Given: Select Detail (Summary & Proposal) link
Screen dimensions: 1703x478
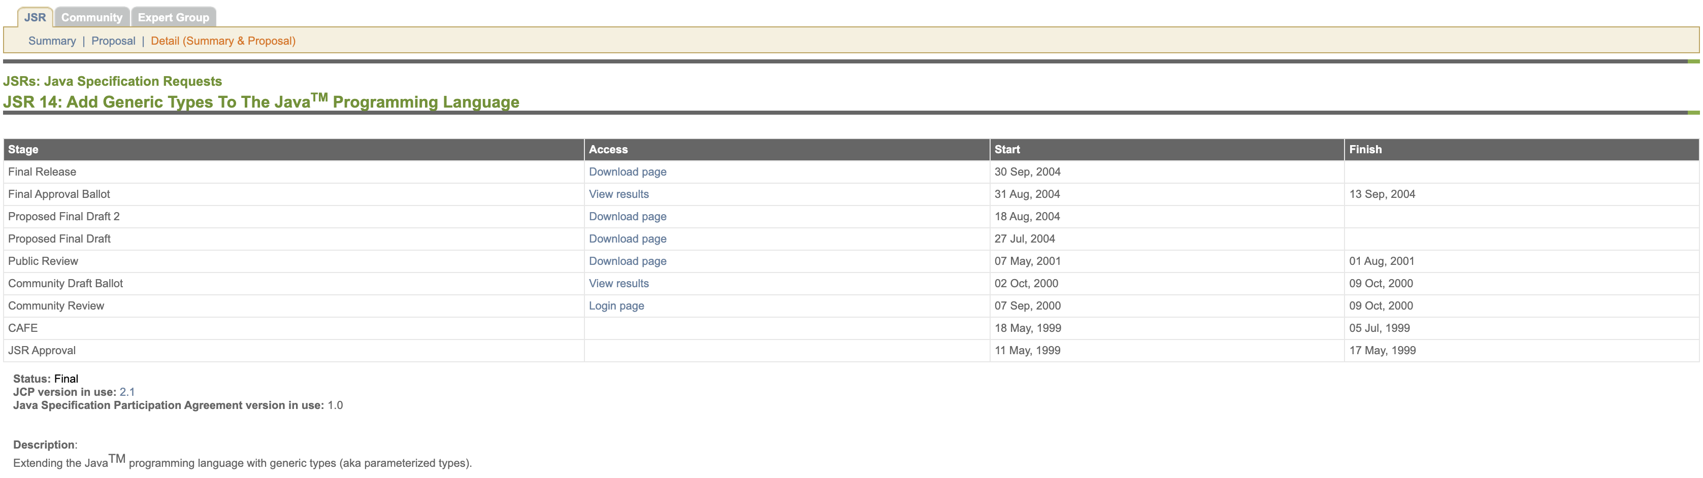Looking at the screenshot, I should tap(223, 41).
